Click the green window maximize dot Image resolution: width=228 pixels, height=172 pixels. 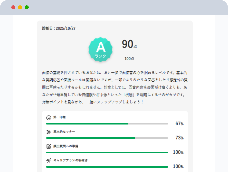click(x=27, y=7)
